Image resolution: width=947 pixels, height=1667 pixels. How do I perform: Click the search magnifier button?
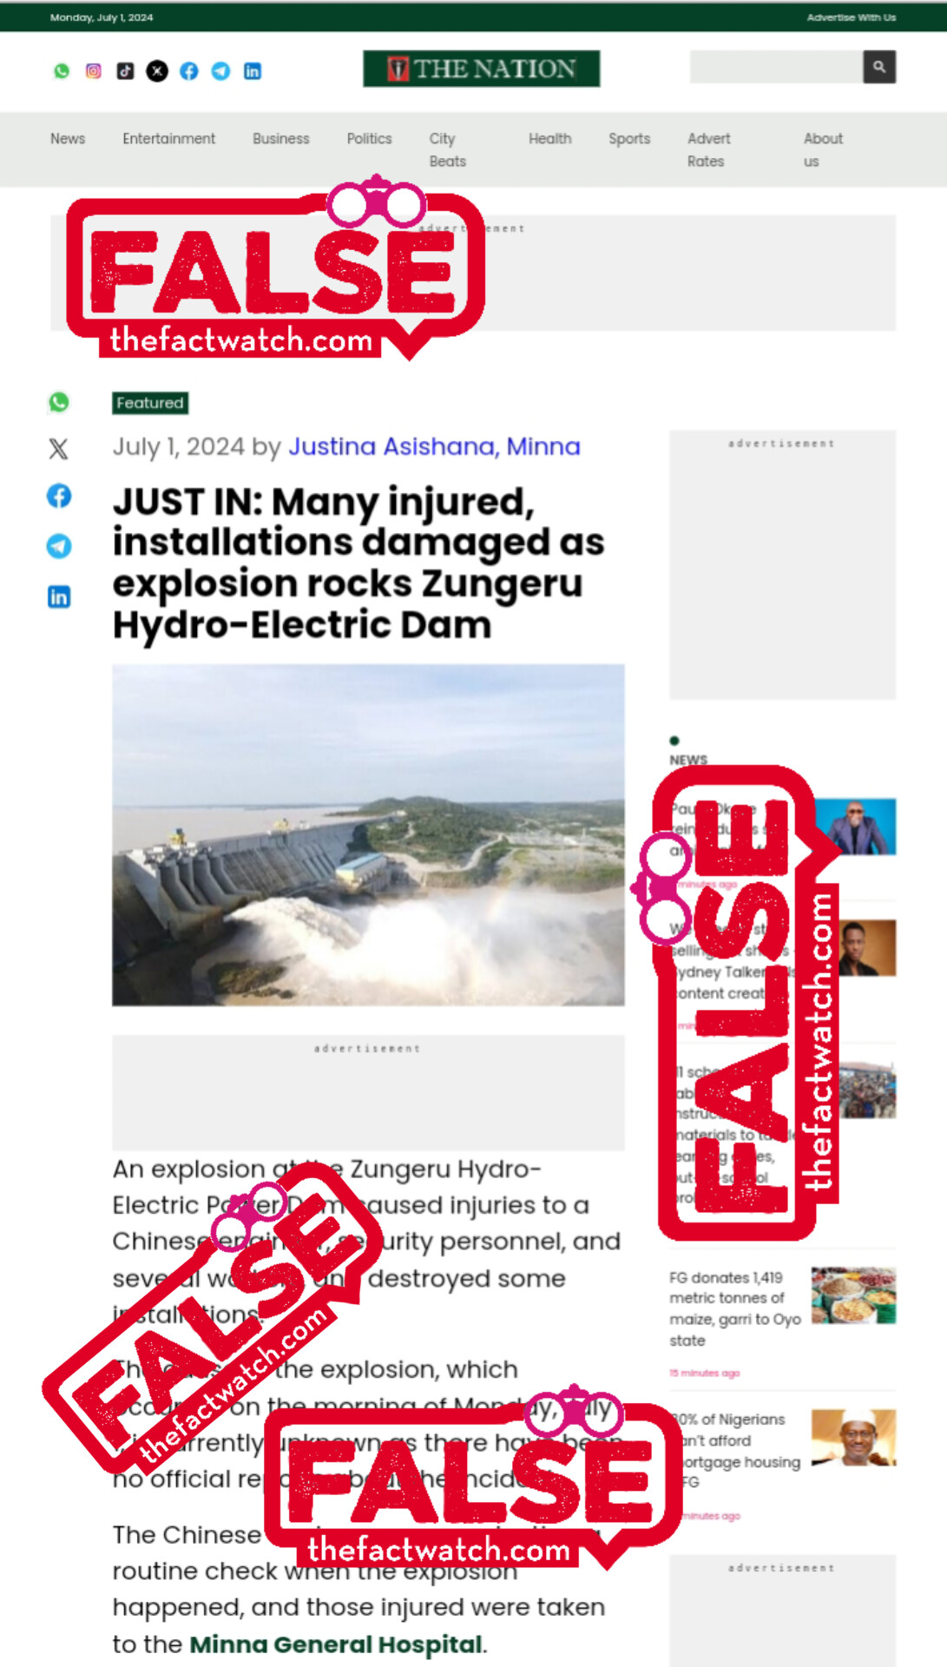pos(879,67)
